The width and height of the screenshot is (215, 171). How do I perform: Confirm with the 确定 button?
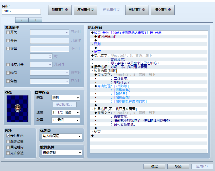(154, 166)
